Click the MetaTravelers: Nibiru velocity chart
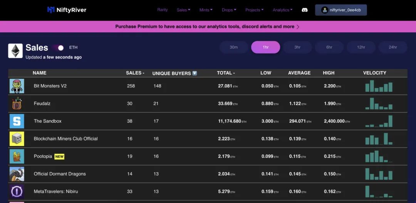Screen dimensions: 416x203 [379, 191]
